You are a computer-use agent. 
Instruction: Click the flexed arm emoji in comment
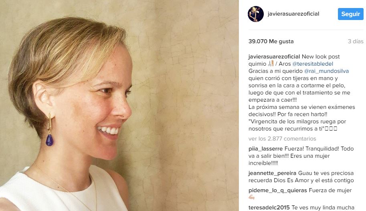coord(252,197)
